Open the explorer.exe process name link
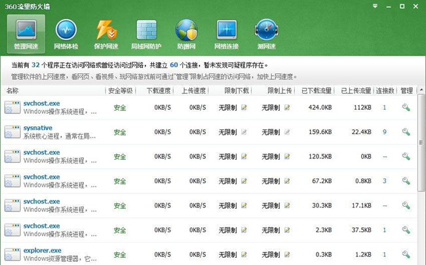Screen dimensions: 426x265 43,251
